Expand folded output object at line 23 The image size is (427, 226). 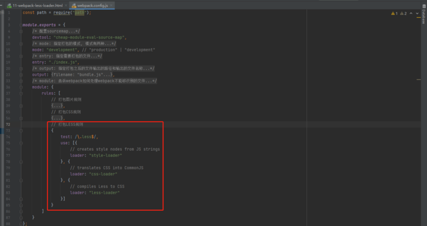point(21,75)
